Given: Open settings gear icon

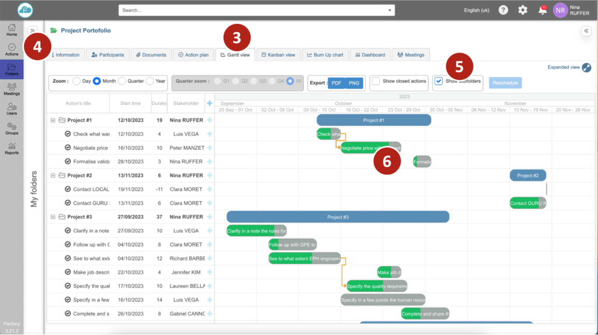Looking at the screenshot, I should pos(523,10).
